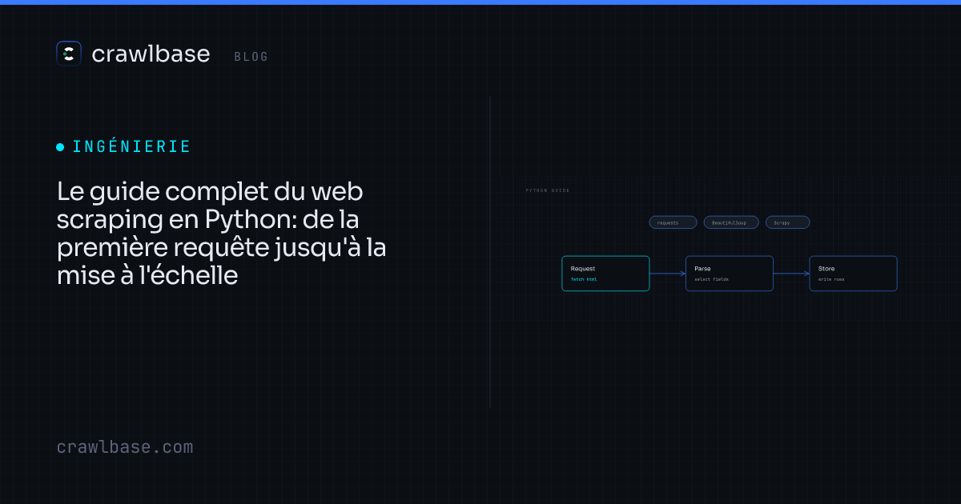Click the INGÉNIERIE category label
The image size is (961, 504).
131,147
